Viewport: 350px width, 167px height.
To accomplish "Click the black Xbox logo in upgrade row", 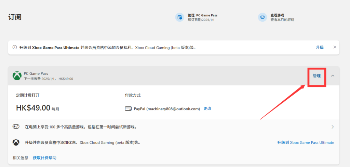I will pos(16,142).
